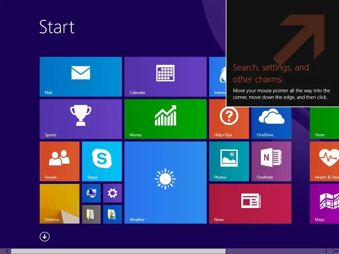This screenshot has height=254, width=339.
Task: Click the Start heading text
Action: [57, 27]
